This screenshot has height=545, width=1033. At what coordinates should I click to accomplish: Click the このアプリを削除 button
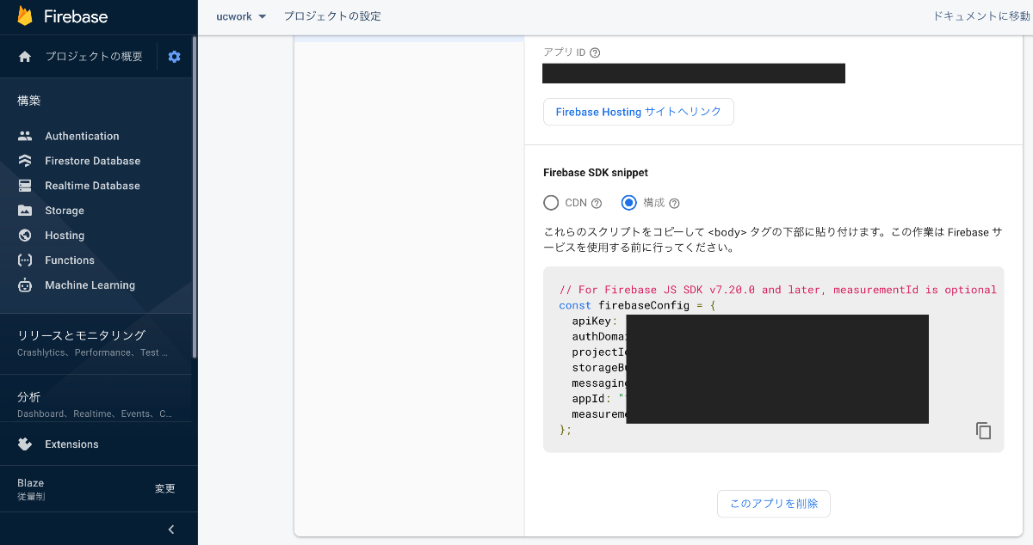click(774, 504)
